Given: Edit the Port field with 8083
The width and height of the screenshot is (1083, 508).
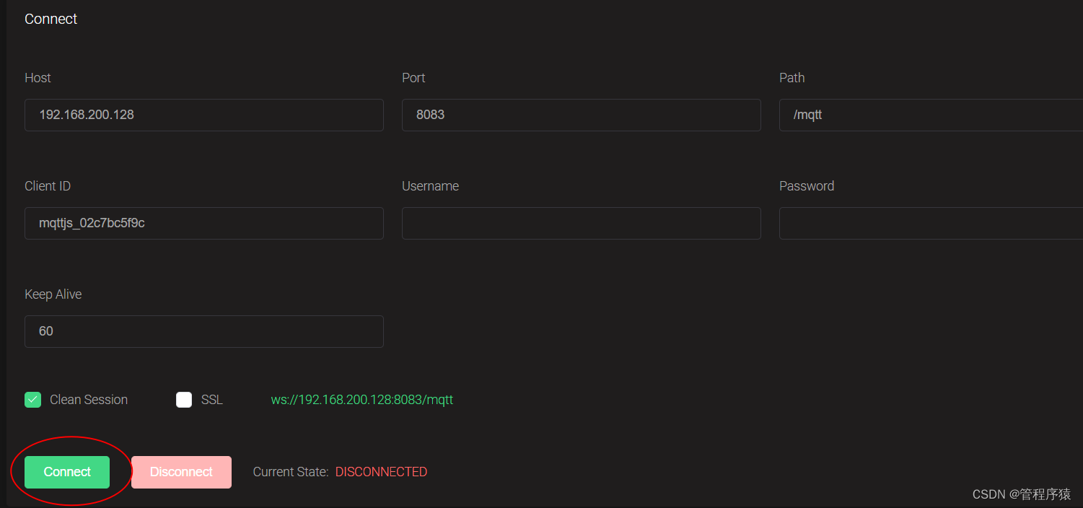Looking at the screenshot, I should pyautogui.click(x=582, y=115).
